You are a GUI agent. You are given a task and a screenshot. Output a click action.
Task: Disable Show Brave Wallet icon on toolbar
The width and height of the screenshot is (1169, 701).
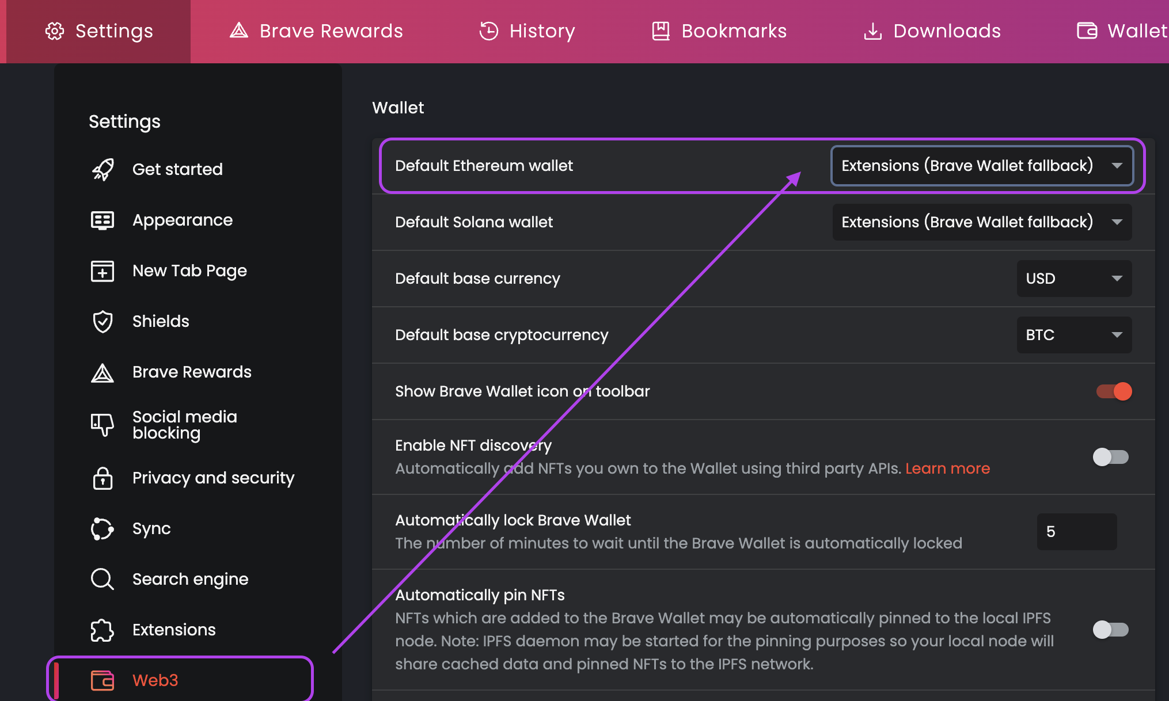coord(1114,391)
